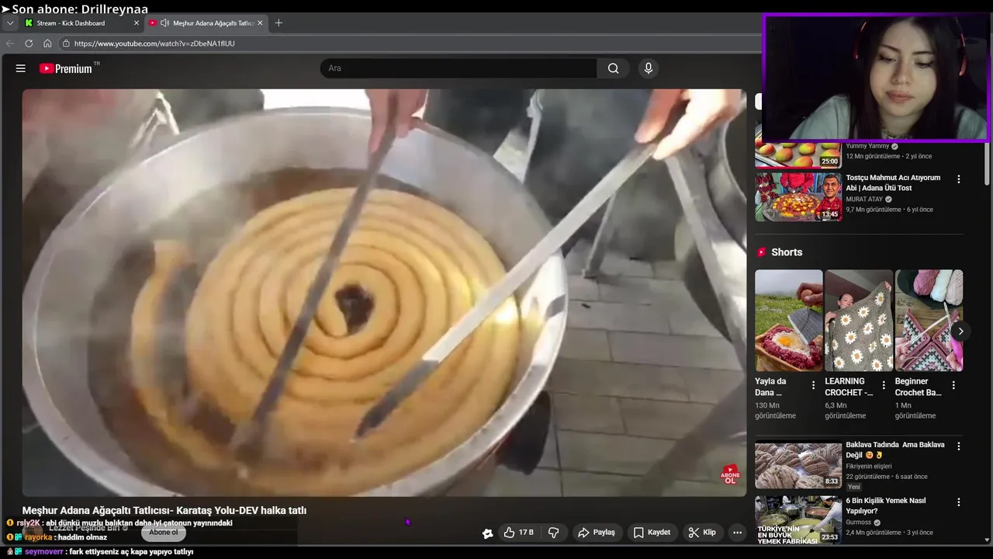The image size is (993, 559).
Task: Subscribe with the Abone ol button
Action: (x=164, y=533)
